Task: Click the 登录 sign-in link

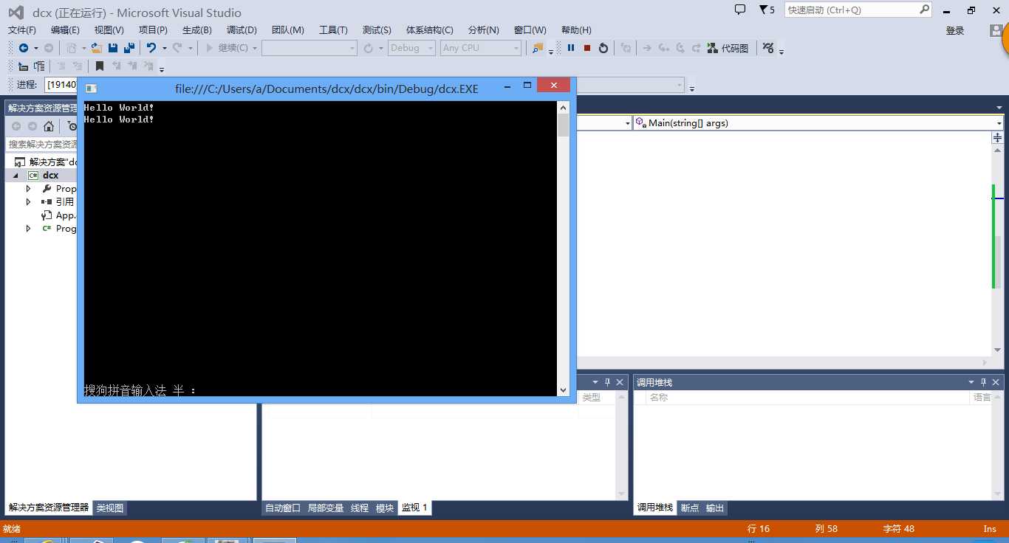Action: pyautogui.click(x=955, y=30)
